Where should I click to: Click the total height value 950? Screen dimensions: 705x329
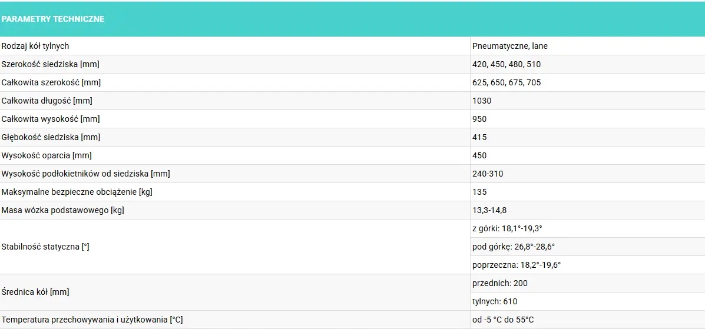pos(479,119)
